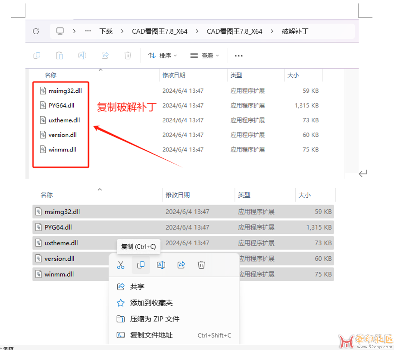Click 59 KB size in lower list
Screen dimensions: 394x350
tap(323, 211)
